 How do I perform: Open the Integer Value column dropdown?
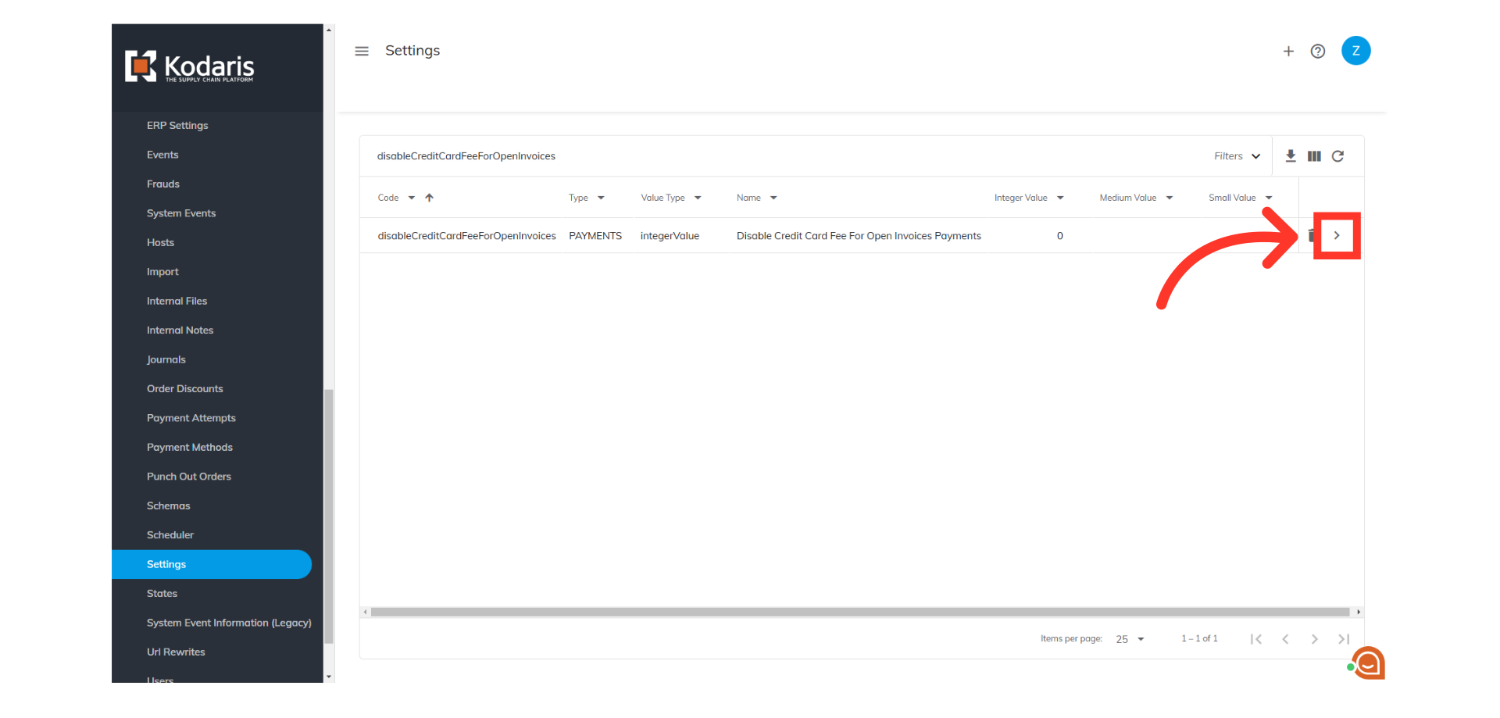tap(1060, 198)
